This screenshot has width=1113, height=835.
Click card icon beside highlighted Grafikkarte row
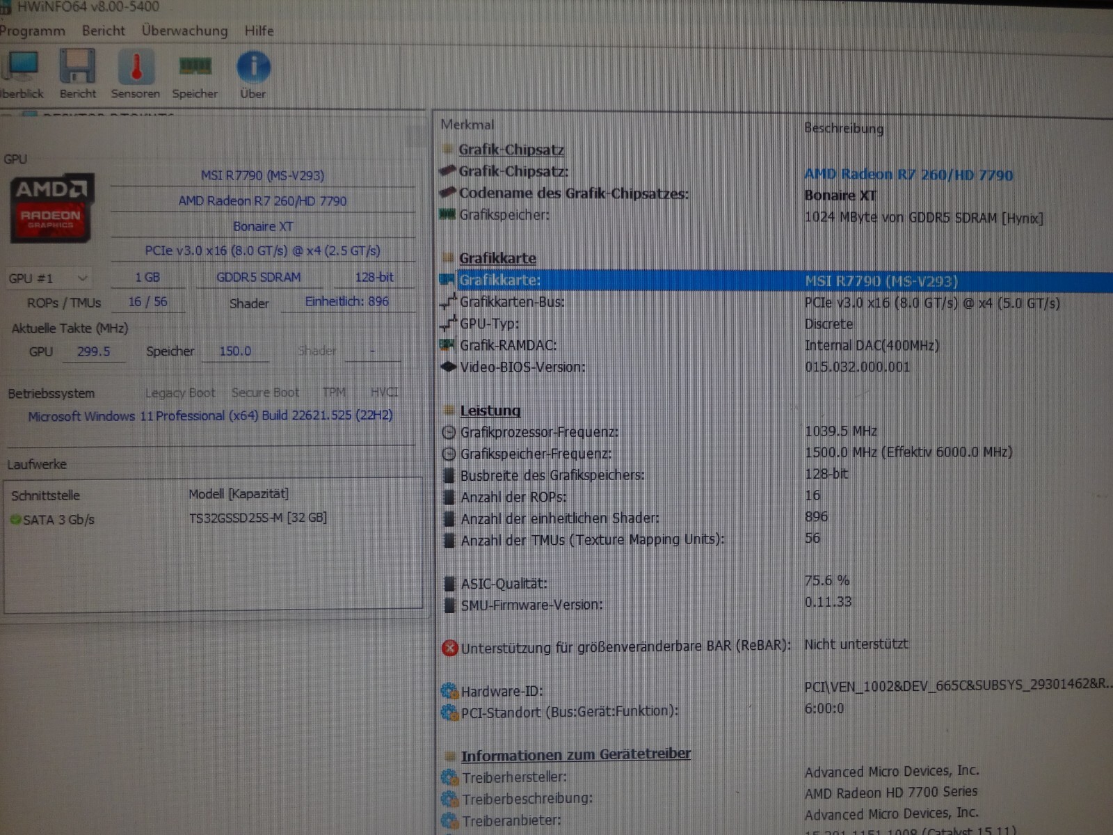pyautogui.click(x=448, y=280)
